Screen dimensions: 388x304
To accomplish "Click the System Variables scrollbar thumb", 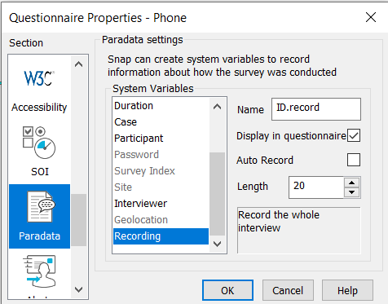I will (x=217, y=194).
